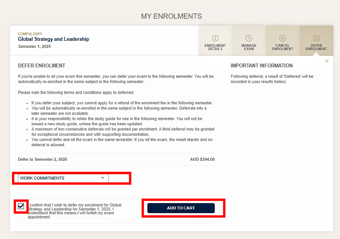Click the Defer to Semester 2, 2025 line
The image size is (340, 239).
click(42, 159)
